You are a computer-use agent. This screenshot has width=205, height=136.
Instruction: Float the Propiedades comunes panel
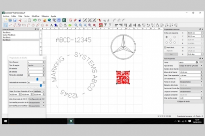click(x=200, y=29)
